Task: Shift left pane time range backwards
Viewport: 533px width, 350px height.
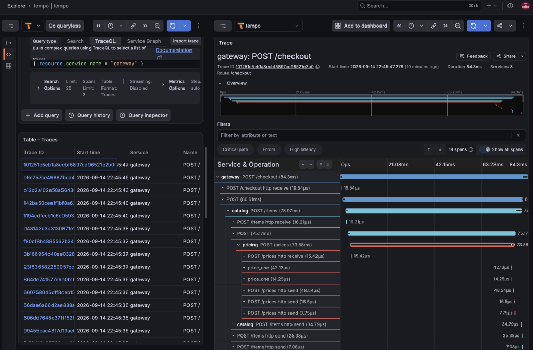Action: (98, 26)
